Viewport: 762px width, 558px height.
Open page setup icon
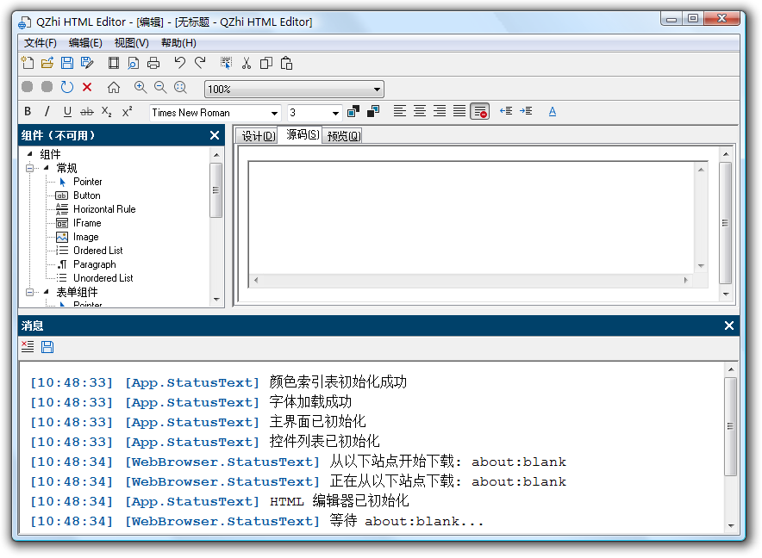point(114,63)
